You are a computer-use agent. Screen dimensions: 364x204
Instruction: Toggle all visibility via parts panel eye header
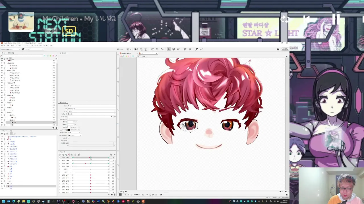[2, 59]
